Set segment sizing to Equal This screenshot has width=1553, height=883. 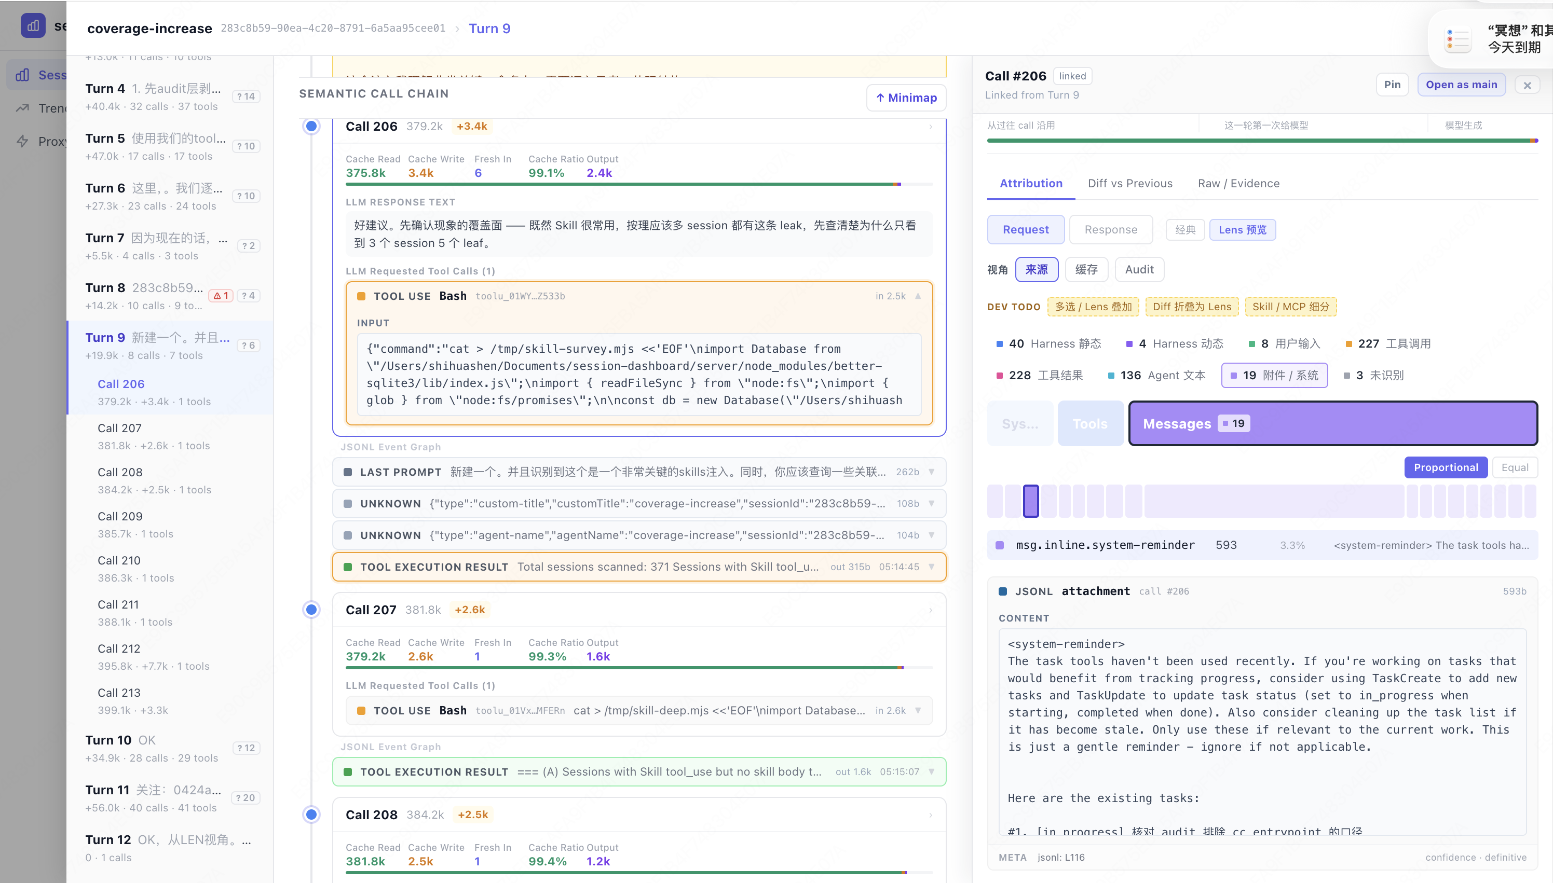[1515, 467]
